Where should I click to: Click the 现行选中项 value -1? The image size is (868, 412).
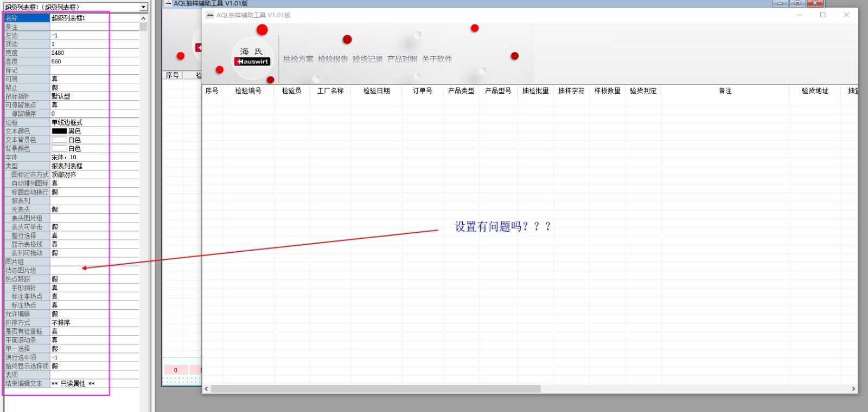pyautogui.click(x=94, y=357)
